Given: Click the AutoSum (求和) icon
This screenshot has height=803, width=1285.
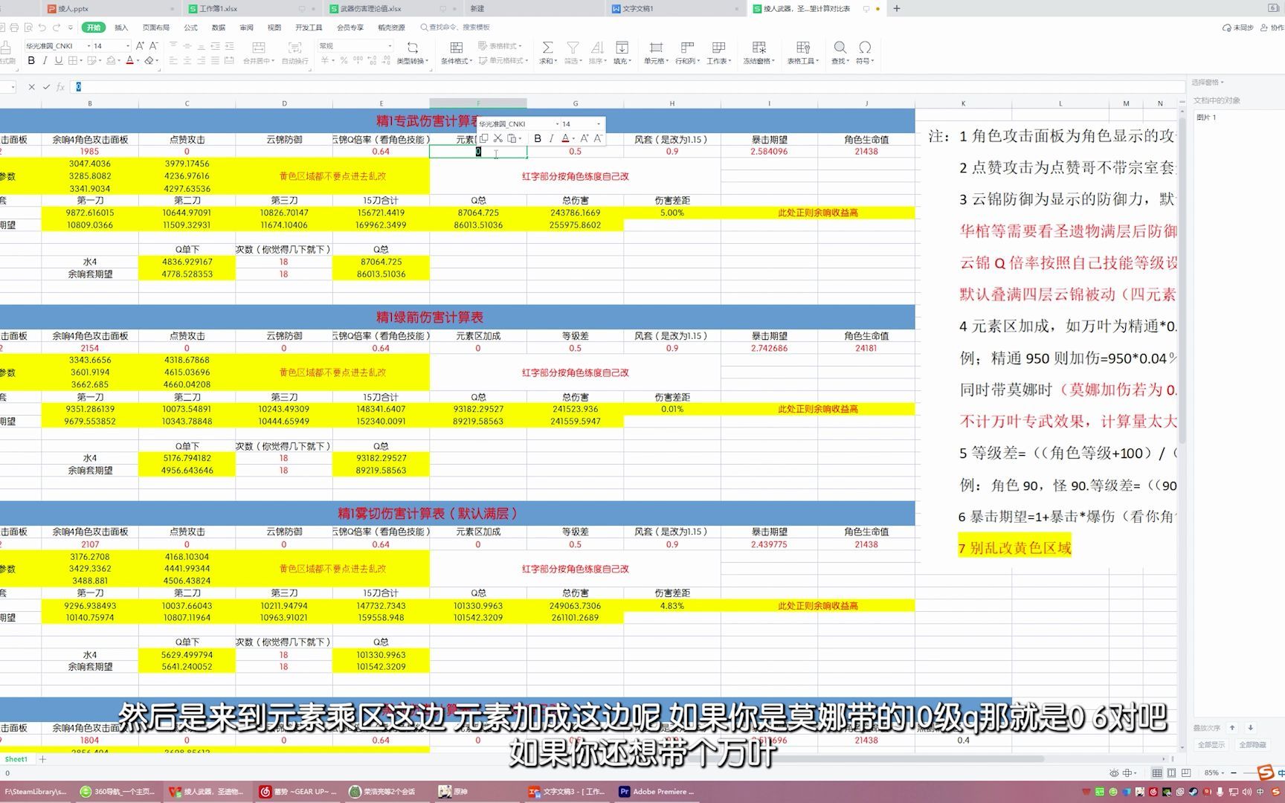Looking at the screenshot, I should (547, 47).
